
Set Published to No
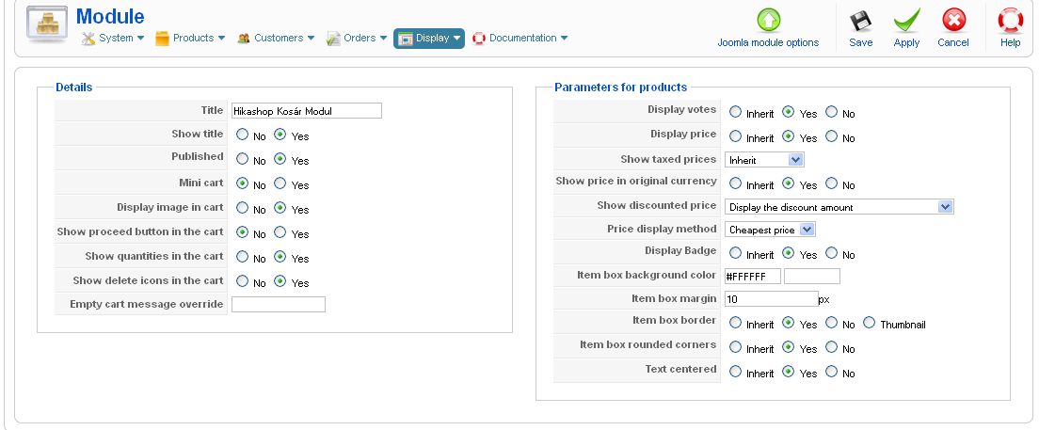click(x=243, y=160)
